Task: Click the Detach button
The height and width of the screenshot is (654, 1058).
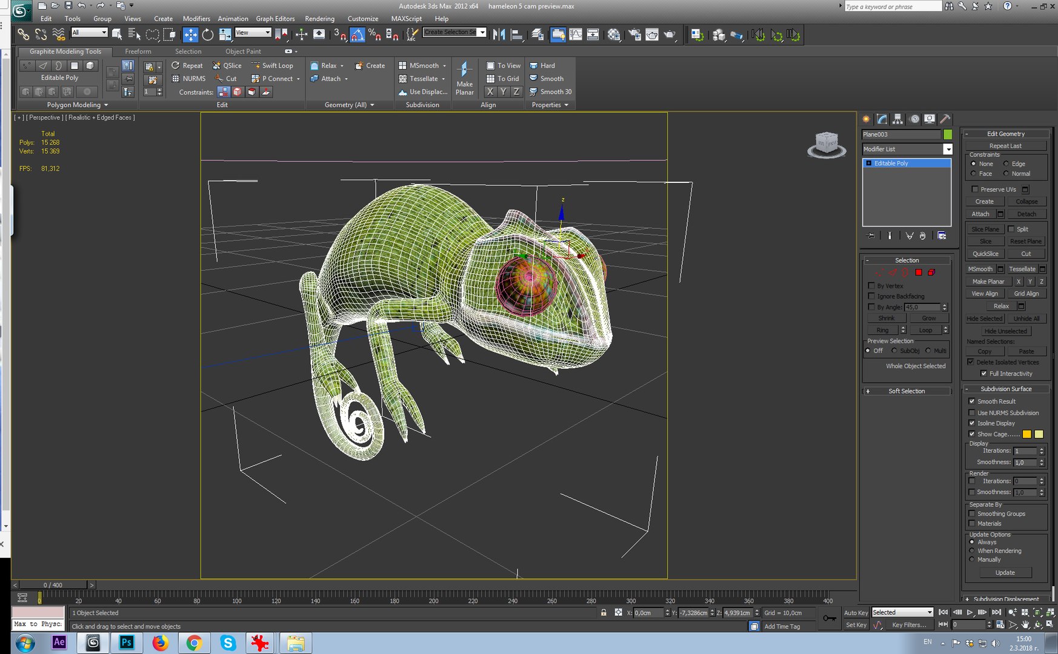Action: [1026, 214]
